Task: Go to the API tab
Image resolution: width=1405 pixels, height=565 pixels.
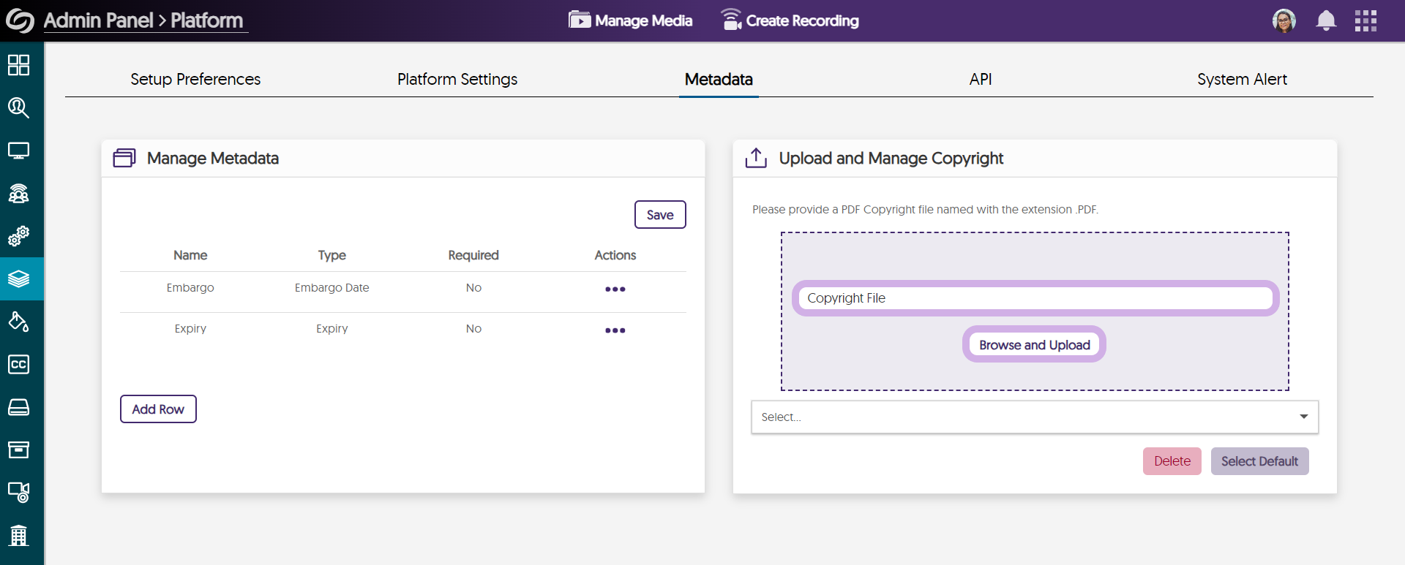Action: point(981,79)
